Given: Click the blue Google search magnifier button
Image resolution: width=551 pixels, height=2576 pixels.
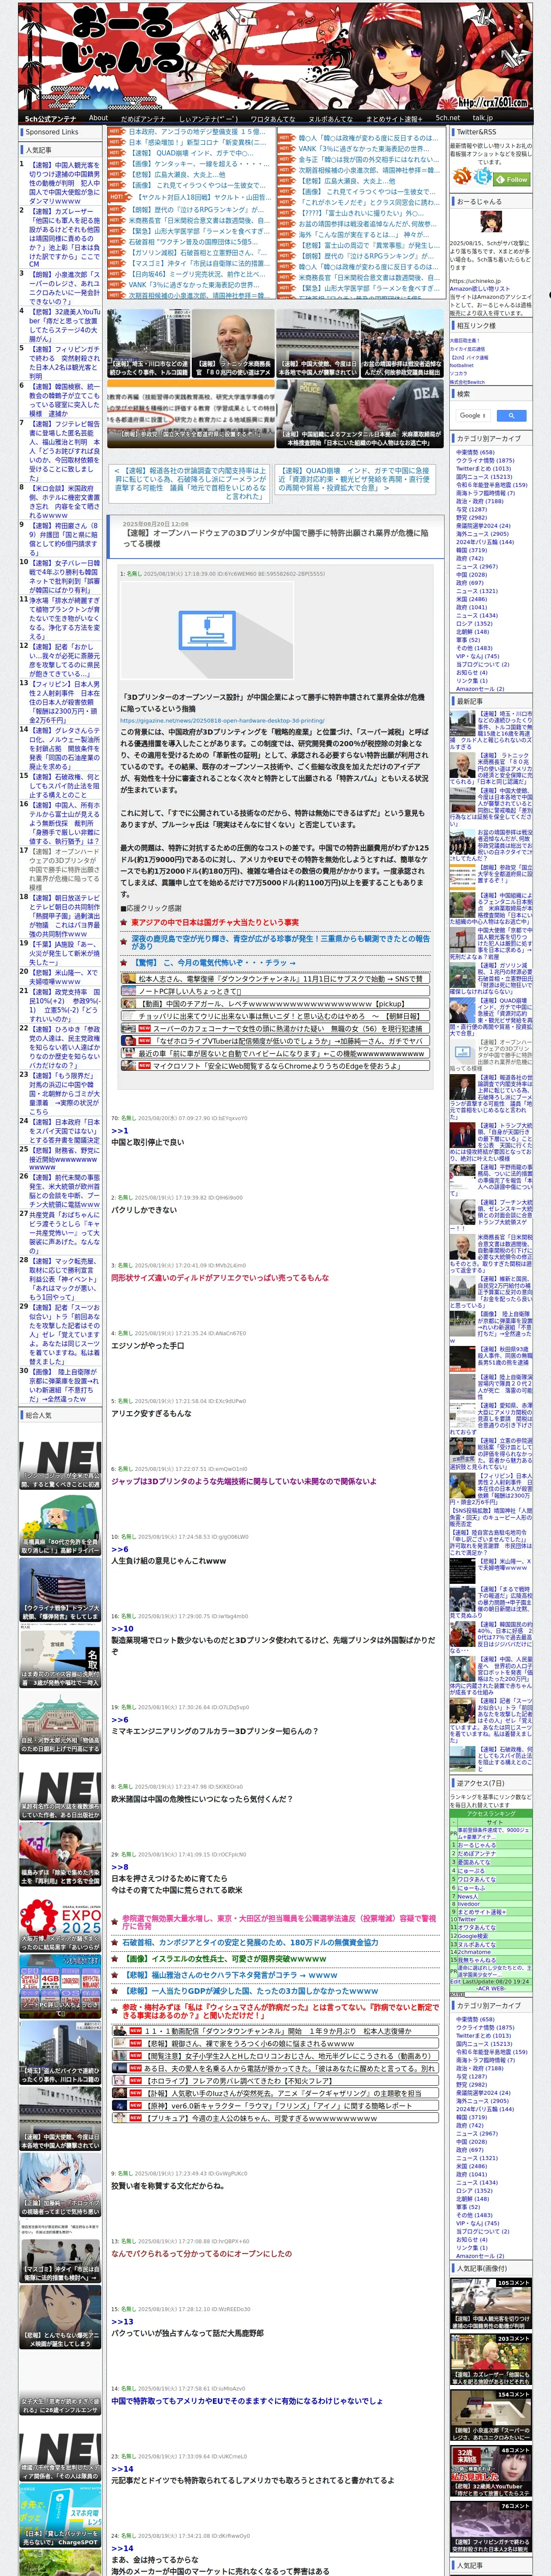Looking at the screenshot, I should [x=511, y=415].
